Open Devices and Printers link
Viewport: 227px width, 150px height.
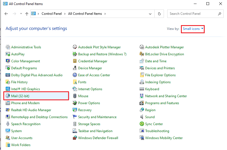(160, 68)
